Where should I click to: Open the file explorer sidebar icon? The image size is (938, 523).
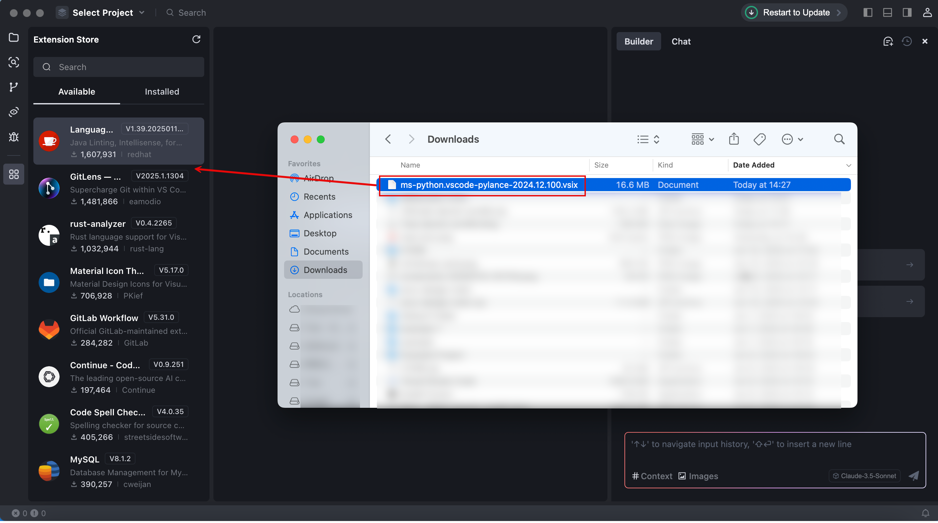pos(13,38)
